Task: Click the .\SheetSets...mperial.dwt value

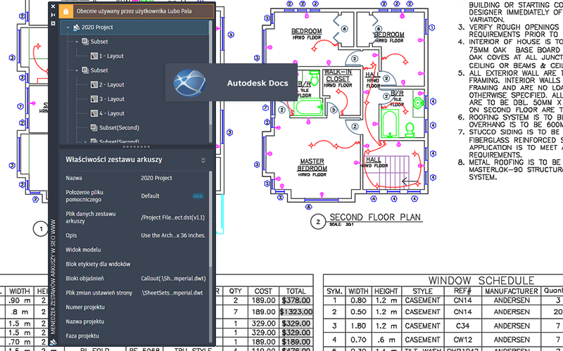Action: [x=172, y=293]
